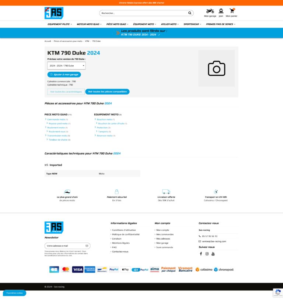Click the colissimo shipping logo
Image resolution: width=283 pixels, height=299 pixels.
coord(204,269)
